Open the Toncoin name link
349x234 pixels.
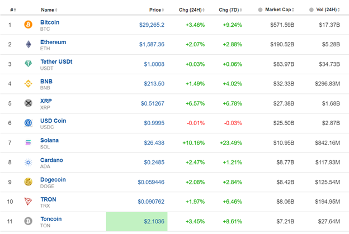(51, 219)
